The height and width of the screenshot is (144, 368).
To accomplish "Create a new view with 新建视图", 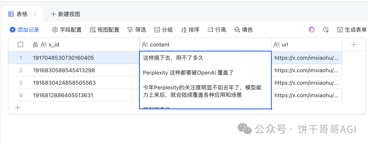I will click(x=65, y=14).
